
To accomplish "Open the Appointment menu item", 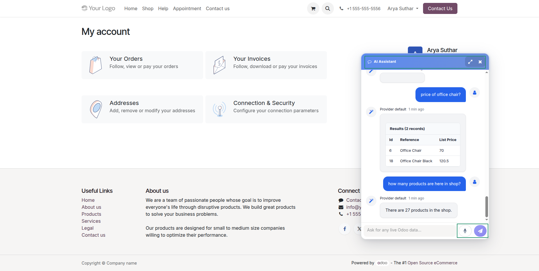I will click(x=187, y=8).
